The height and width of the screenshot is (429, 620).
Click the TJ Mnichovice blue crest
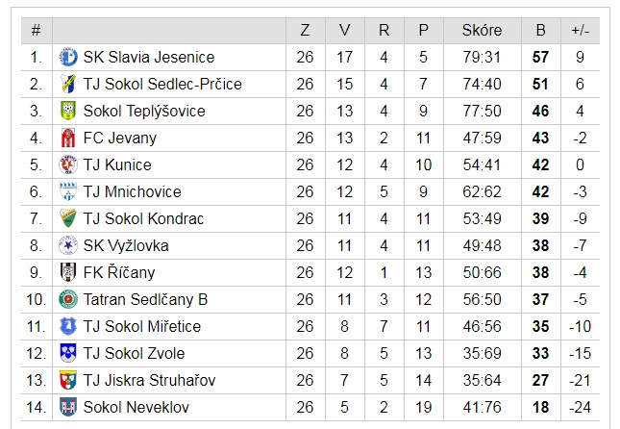coord(68,191)
